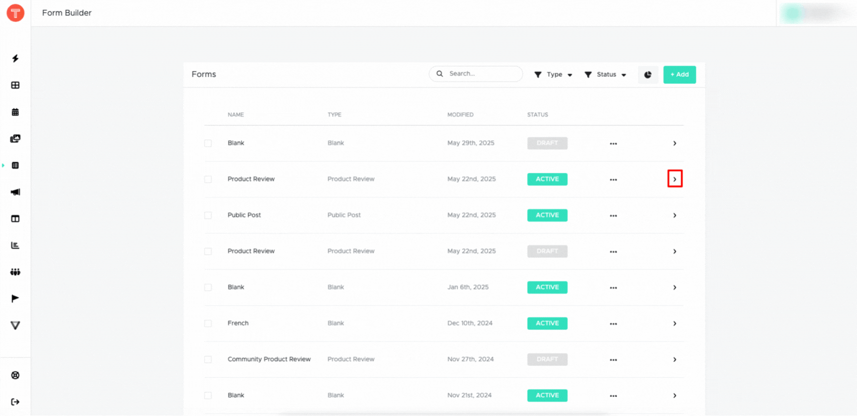Open the flag sidebar icon
This screenshot has height=416, width=857.
pos(15,298)
